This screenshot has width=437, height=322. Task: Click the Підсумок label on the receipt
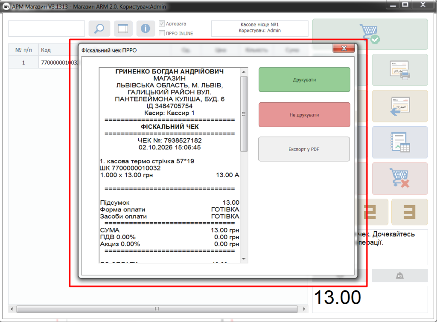114,203
